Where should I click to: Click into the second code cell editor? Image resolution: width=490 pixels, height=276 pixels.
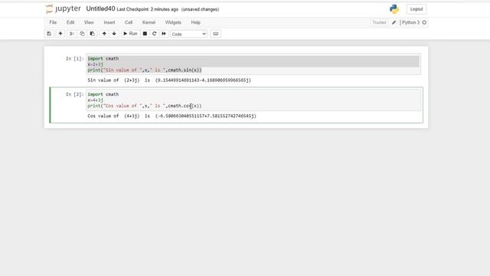253,100
